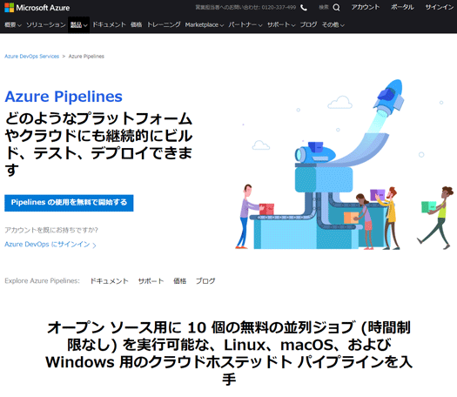Click the Explore Azure Pipelines: label
This screenshot has width=457, height=397.
(42, 280)
